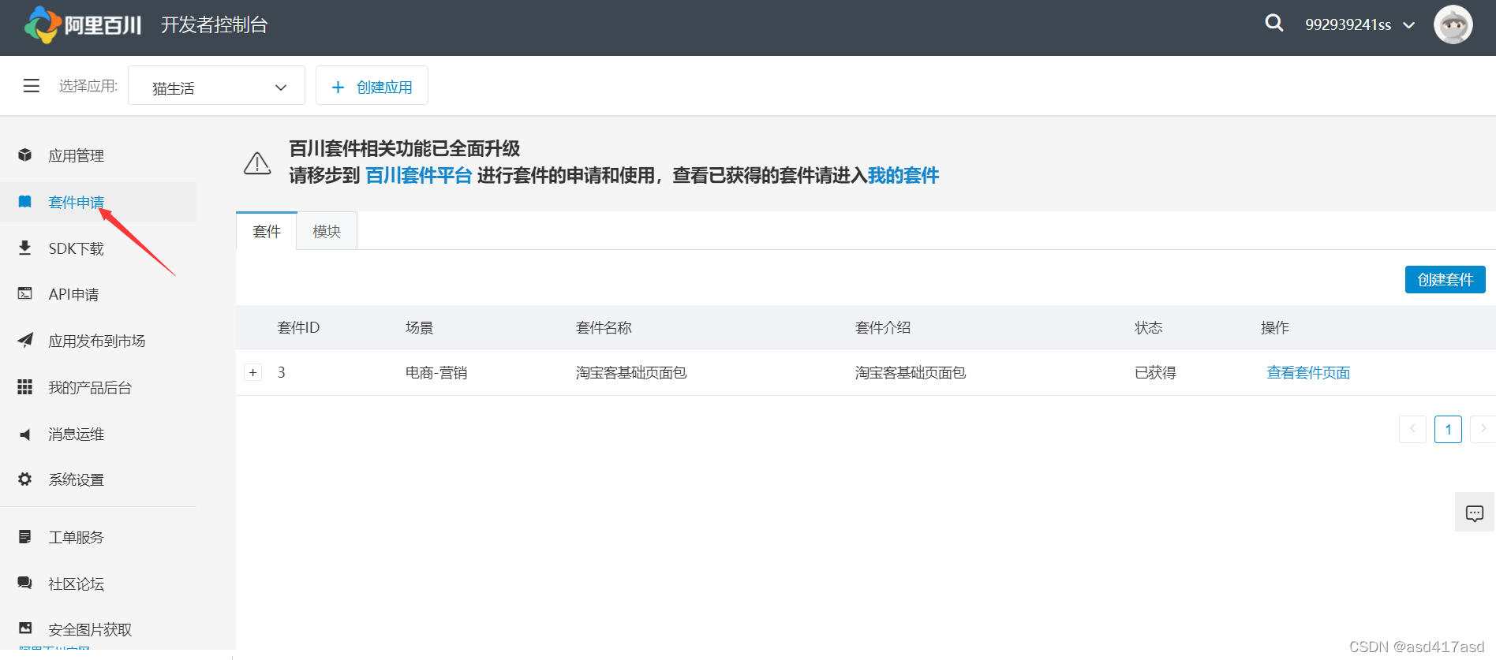Click the 消息运维 megaphone icon
This screenshot has width=1496, height=660.
click(25, 434)
